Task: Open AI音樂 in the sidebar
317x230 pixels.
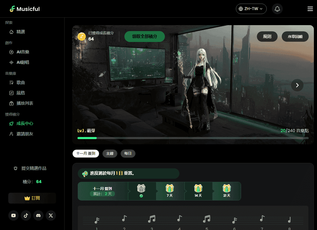Action: (23, 52)
